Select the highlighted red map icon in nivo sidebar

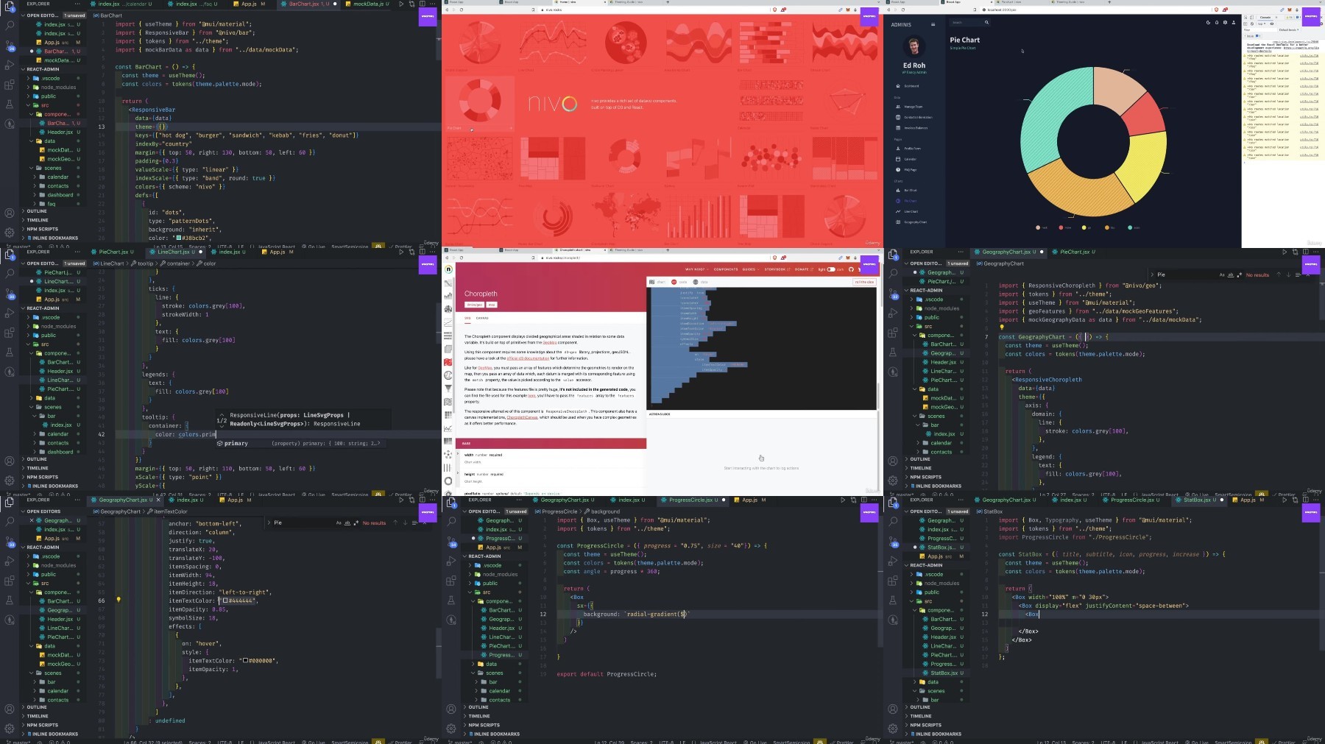(448, 362)
